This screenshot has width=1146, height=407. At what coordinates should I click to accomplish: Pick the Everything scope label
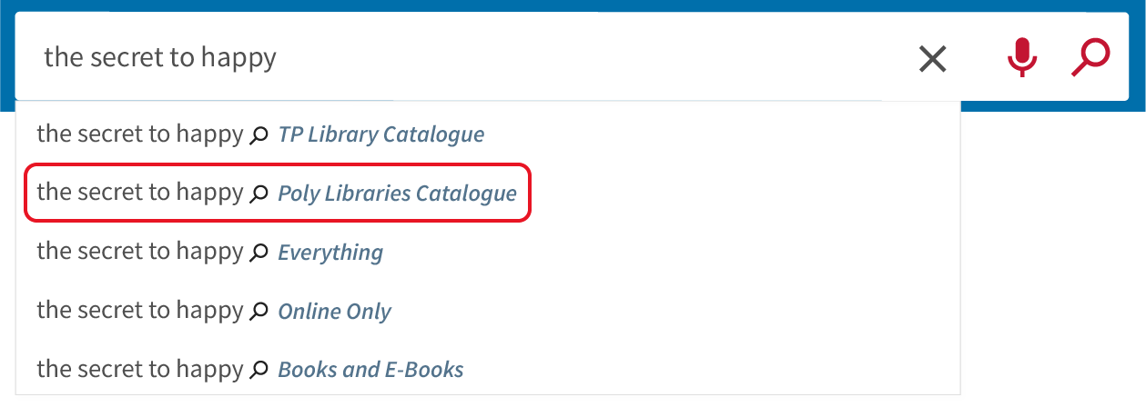[330, 253]
